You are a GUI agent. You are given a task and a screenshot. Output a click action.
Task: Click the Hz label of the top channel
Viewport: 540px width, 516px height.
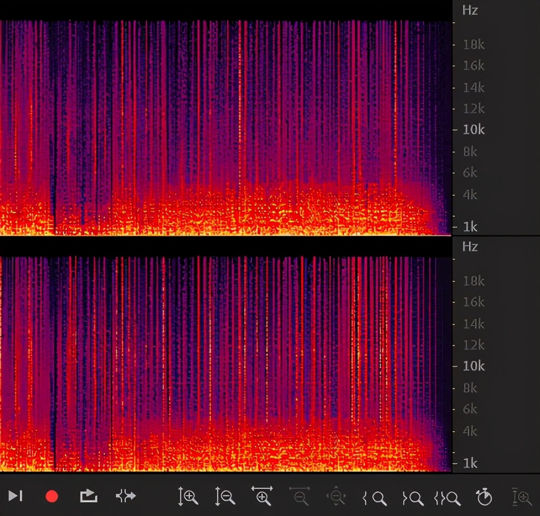(x=470, y=10)
